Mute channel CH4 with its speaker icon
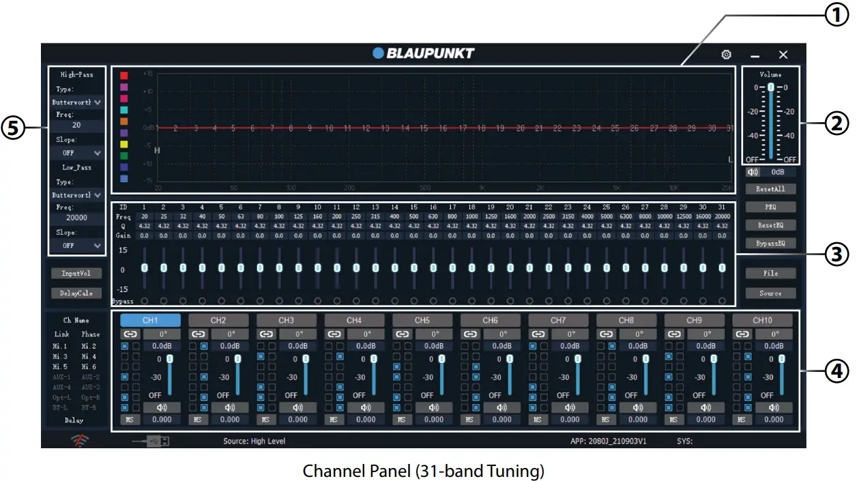The image size is (859, 481). click(366, 407)
